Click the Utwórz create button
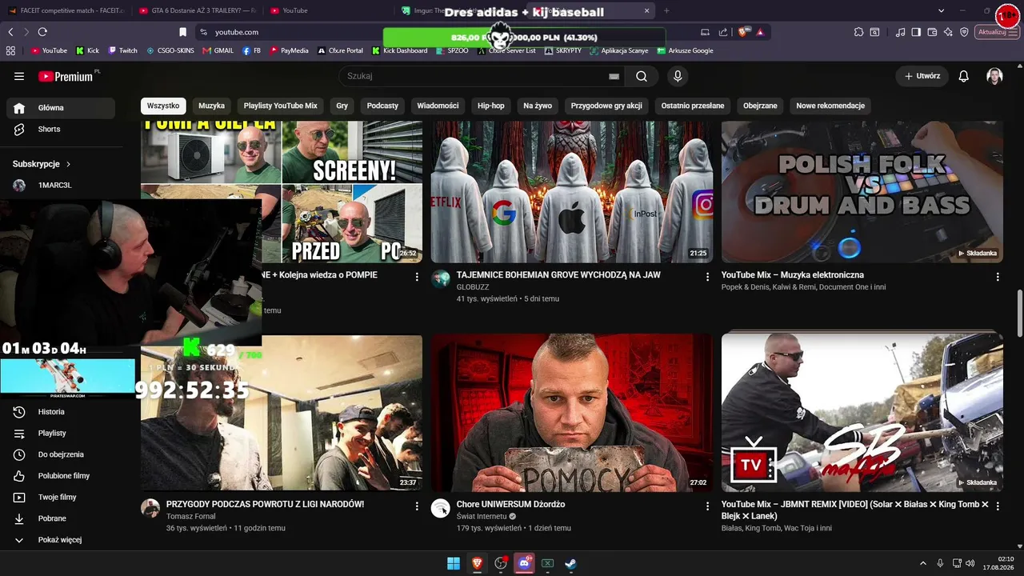This screenshot has height=576, width=1024. [922, 76]
